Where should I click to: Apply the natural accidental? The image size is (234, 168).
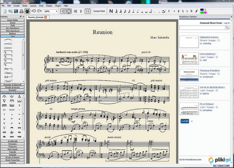[x=183, y=11]
